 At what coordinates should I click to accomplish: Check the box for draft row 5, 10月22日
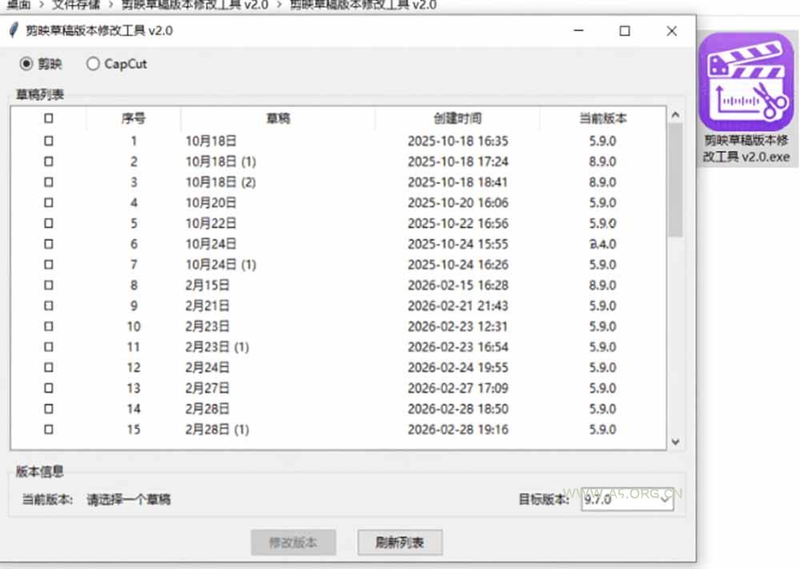[x=49, y=223]
